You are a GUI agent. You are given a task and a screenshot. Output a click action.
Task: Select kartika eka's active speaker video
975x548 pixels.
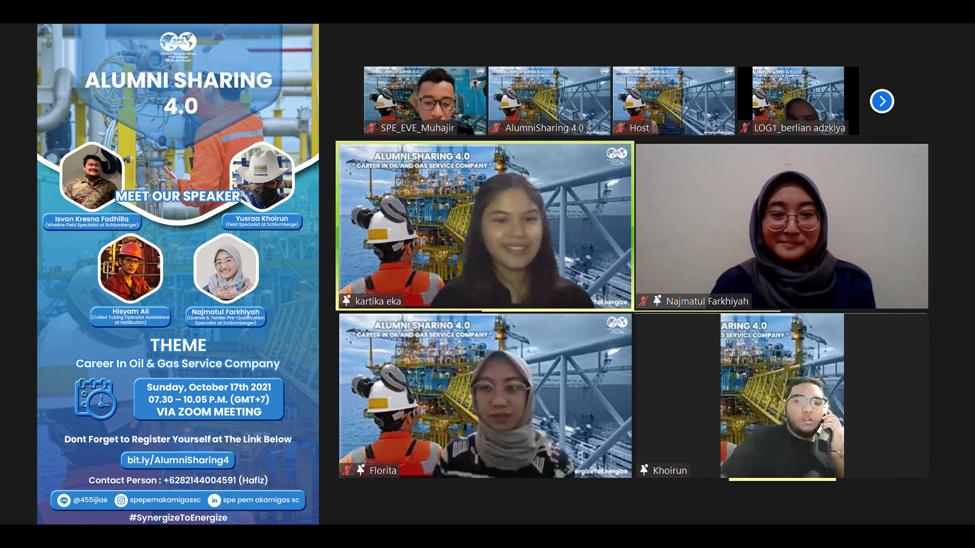click(x=485, y=226)
